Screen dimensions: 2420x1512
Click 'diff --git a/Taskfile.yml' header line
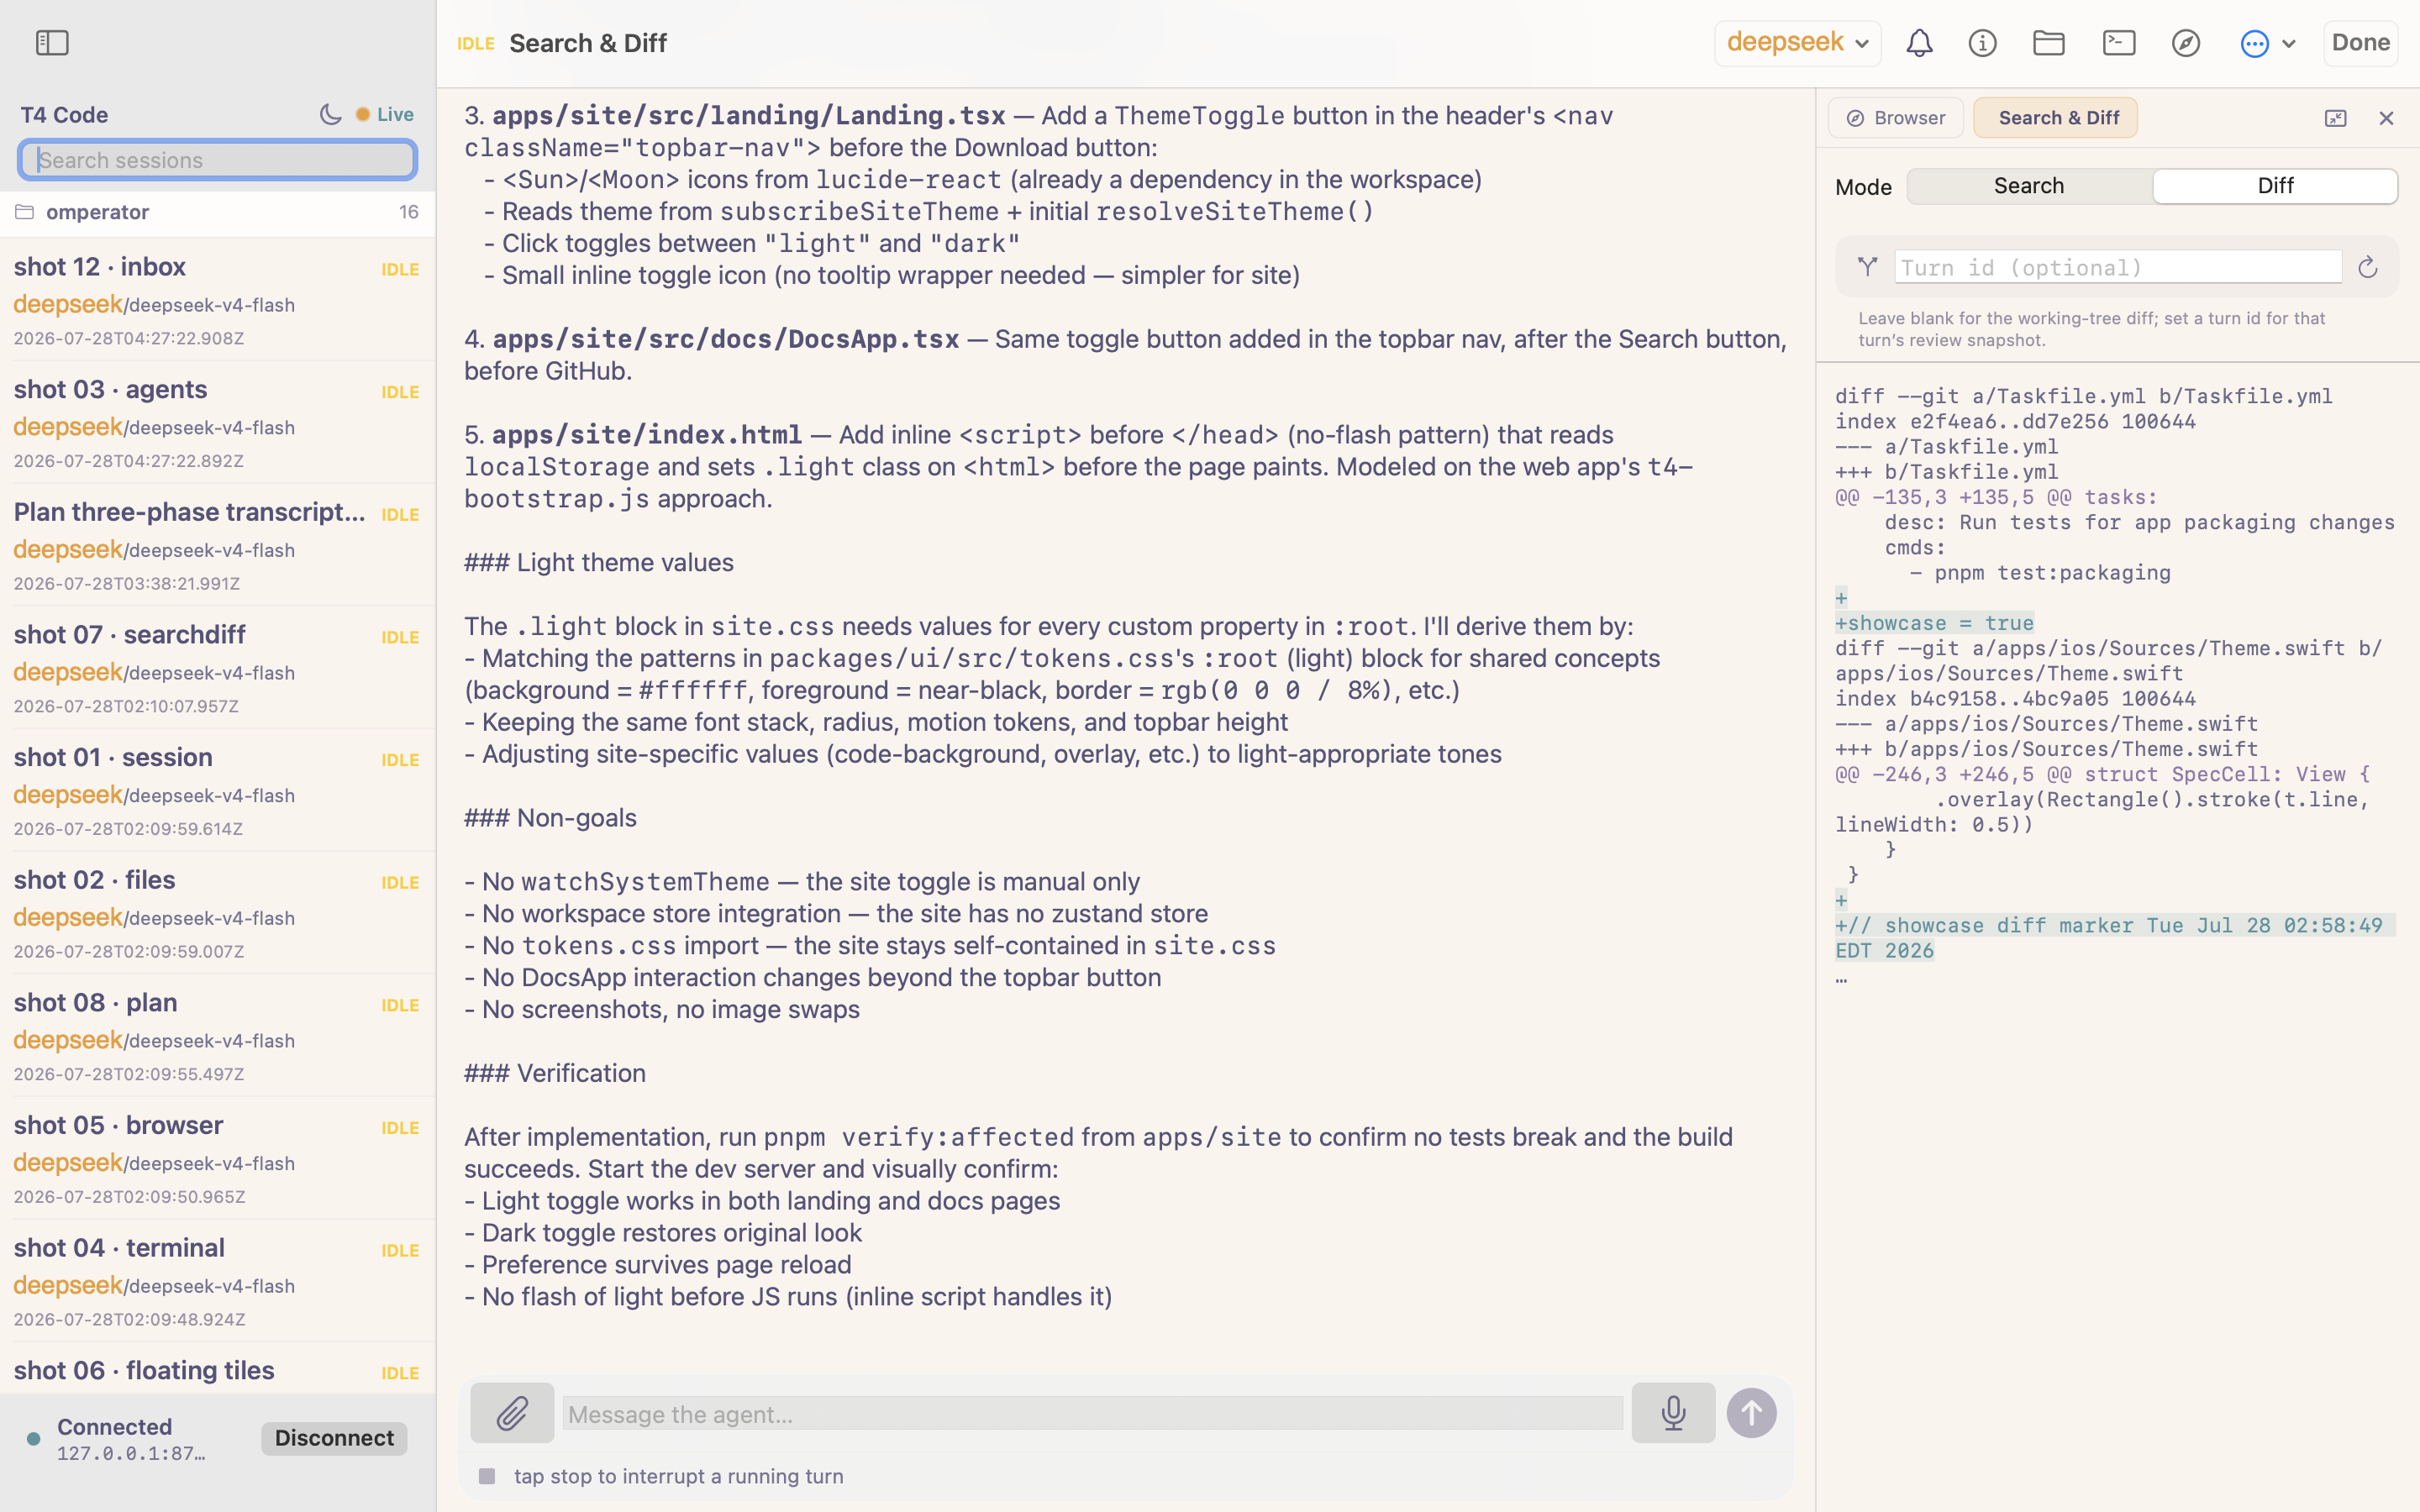coord(2083,396)
